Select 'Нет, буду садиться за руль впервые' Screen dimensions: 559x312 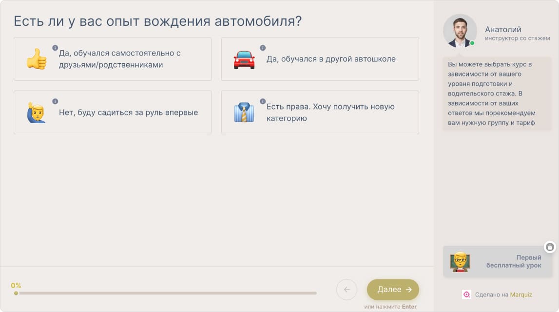[113, 112]
